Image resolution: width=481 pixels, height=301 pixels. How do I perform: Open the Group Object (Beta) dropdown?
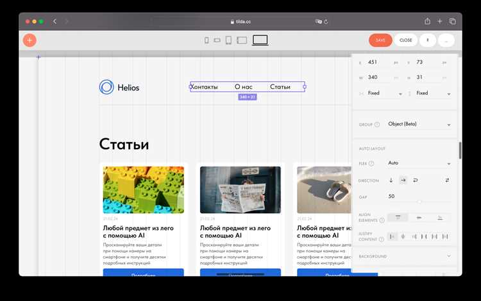click(x=419, y=124)
